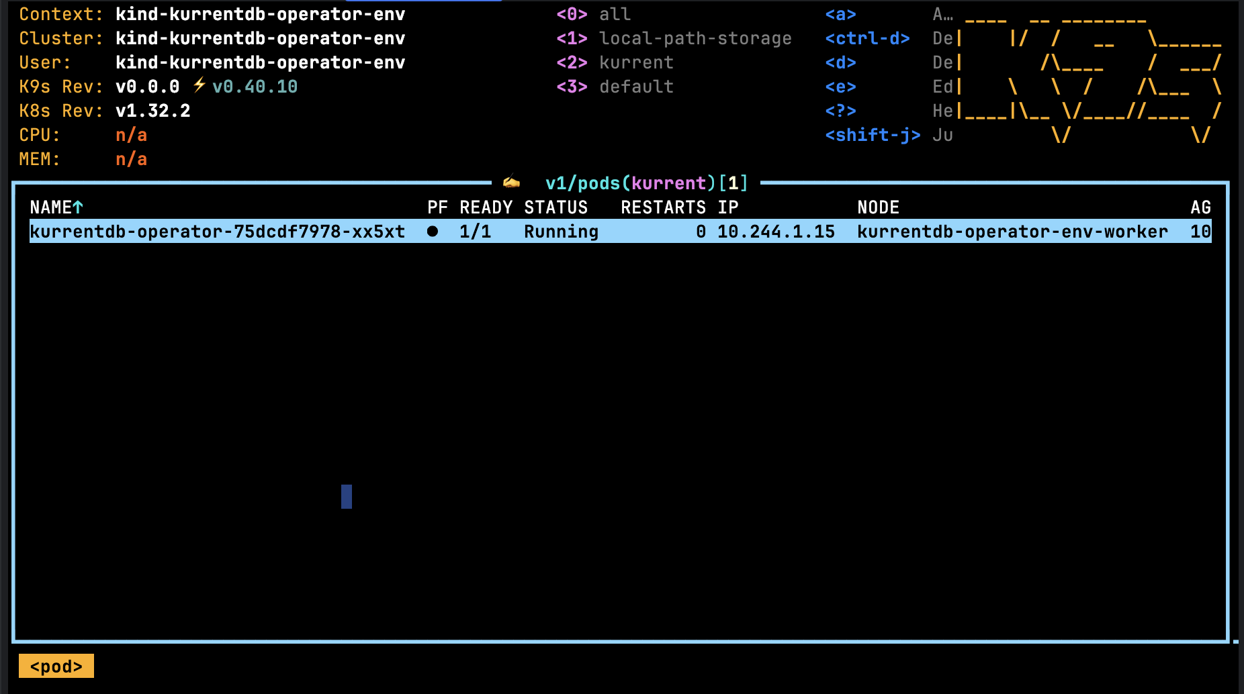Click the port-forward dot indicator
The image size is (1244, 694).
coord(433,232)
